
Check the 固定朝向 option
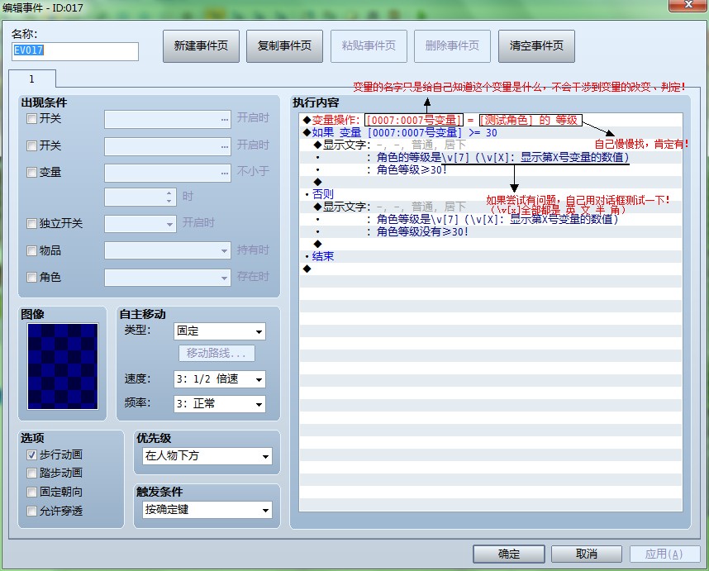pyautogui.click(x=31, y=492)
